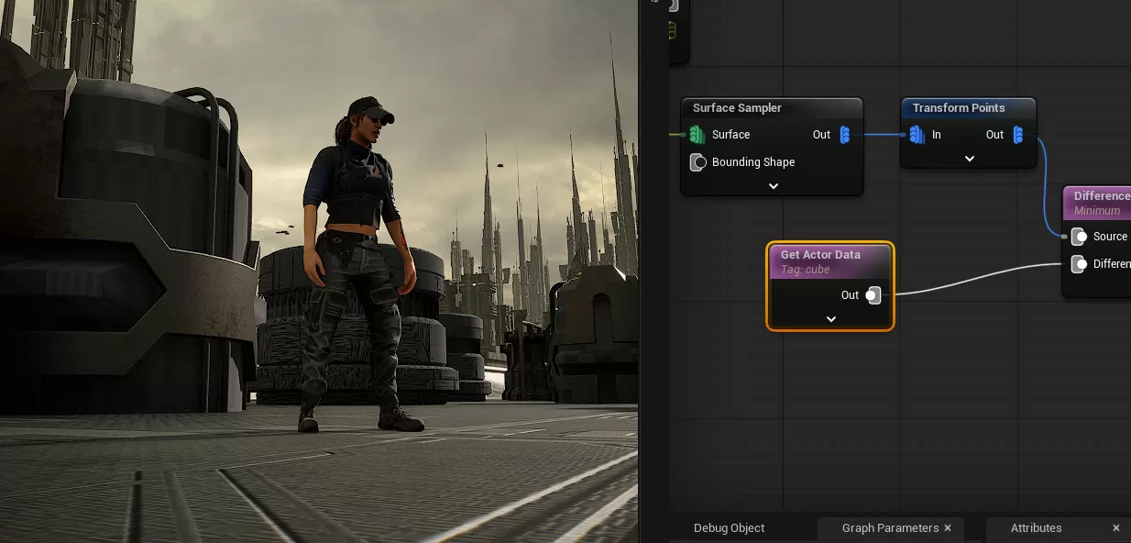Expand the Surface Sampler node chevron

click(773, 186)
